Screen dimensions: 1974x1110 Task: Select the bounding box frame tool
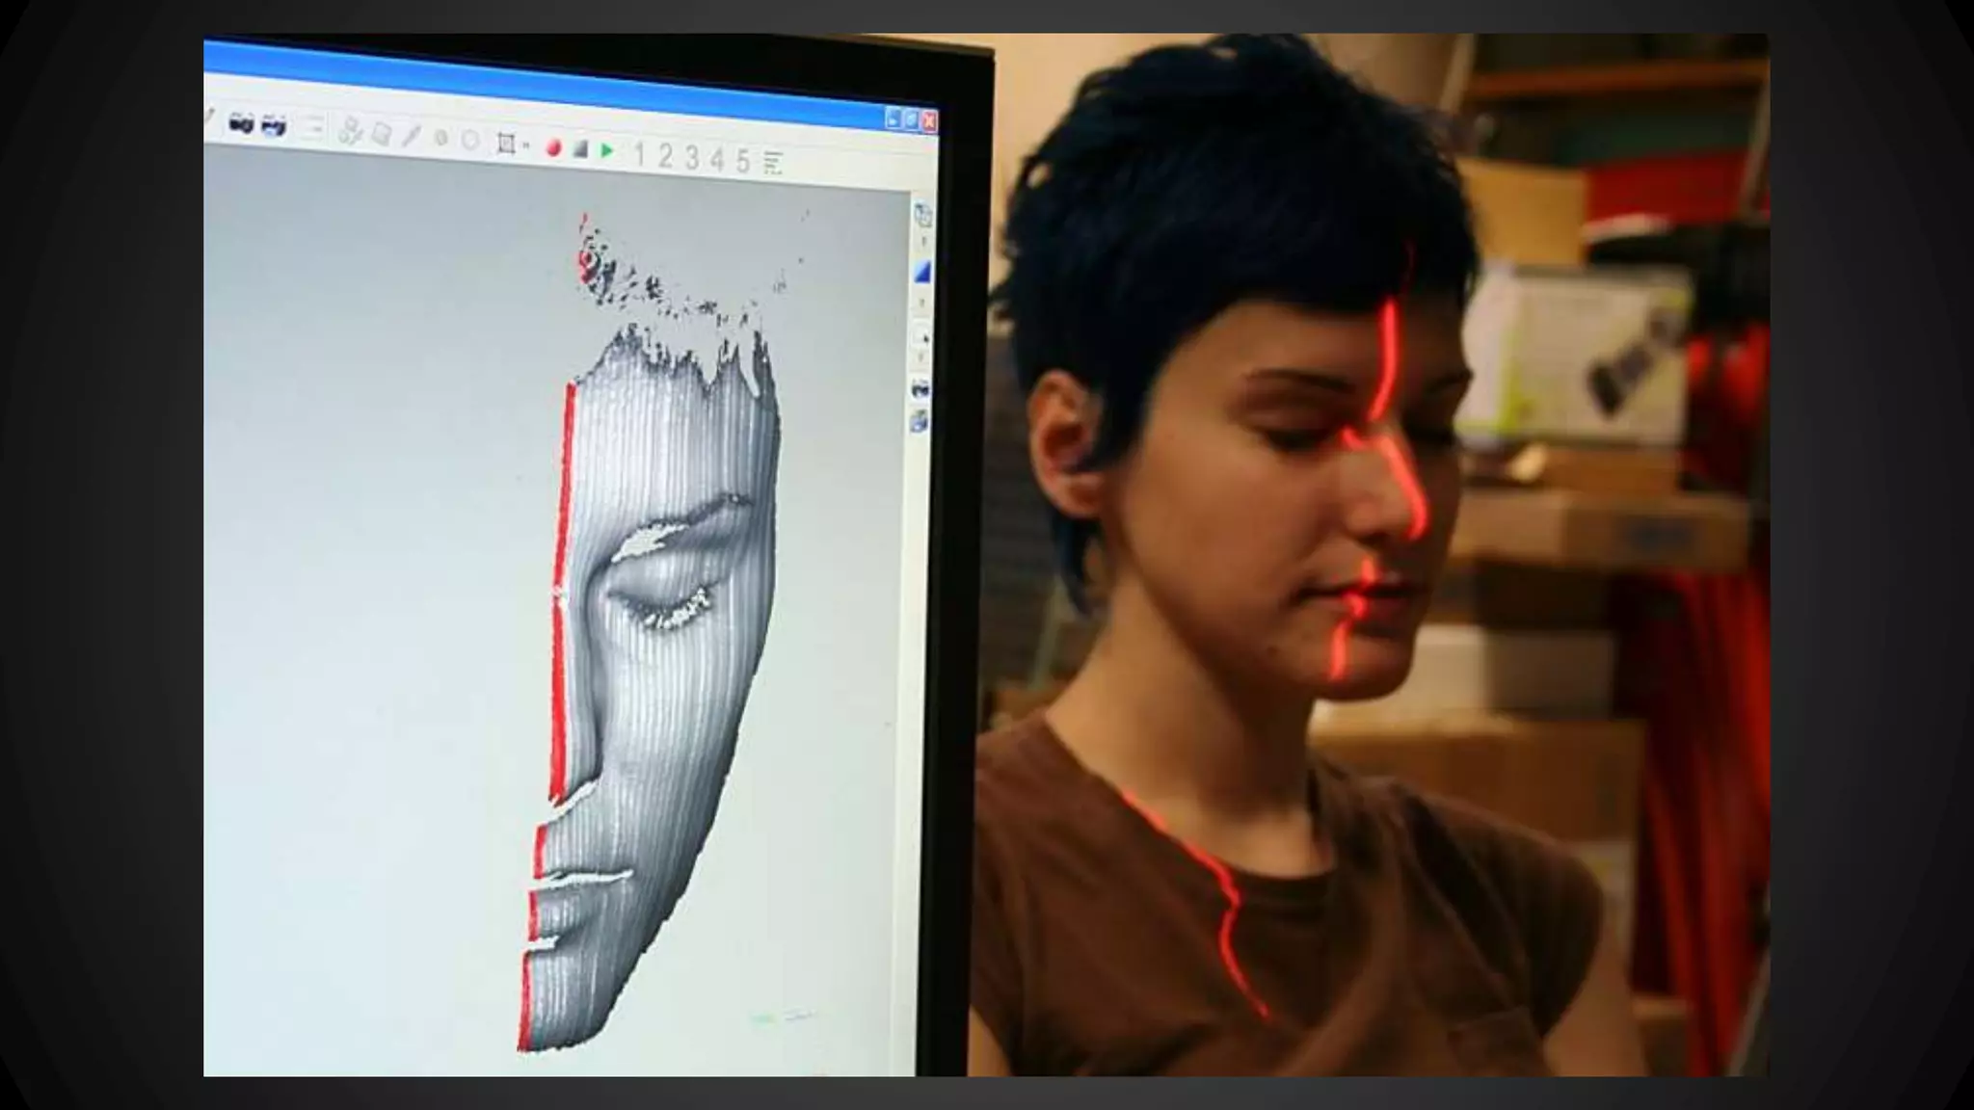click(x=505, y=144)
